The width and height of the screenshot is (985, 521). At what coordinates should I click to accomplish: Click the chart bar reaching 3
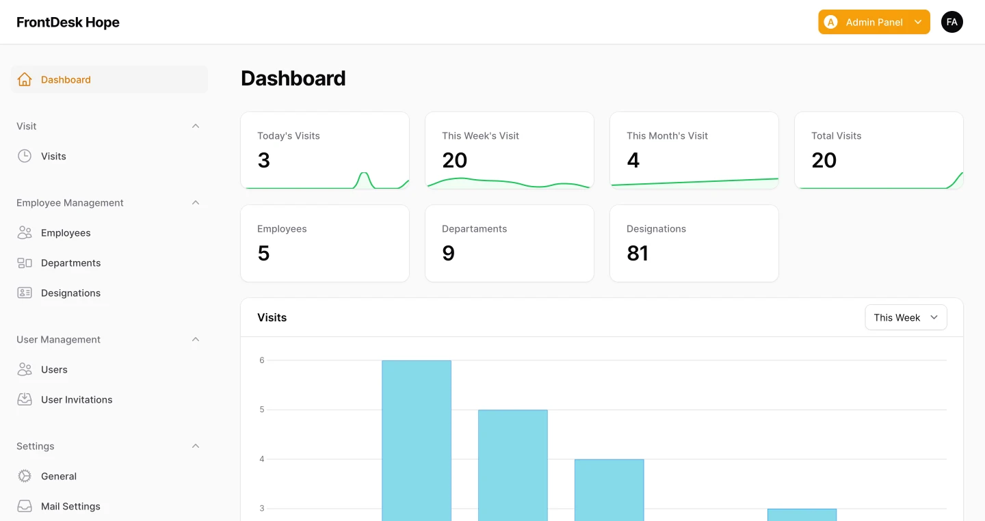click(x=802, y=515)
